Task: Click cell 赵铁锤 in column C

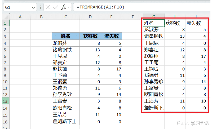Action: [66, 69]
